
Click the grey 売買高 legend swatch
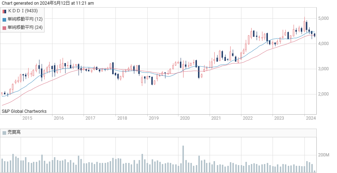point(4,133)
